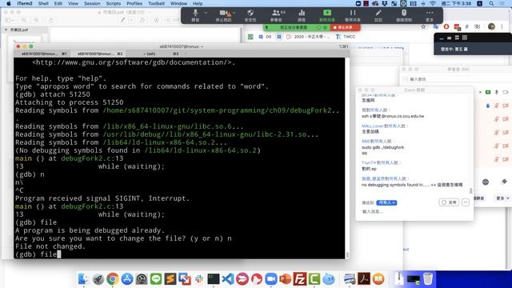This screenshot has height=288, width=512.
Task: Open Security shield in Zoom toolbar
Action: 250,15
